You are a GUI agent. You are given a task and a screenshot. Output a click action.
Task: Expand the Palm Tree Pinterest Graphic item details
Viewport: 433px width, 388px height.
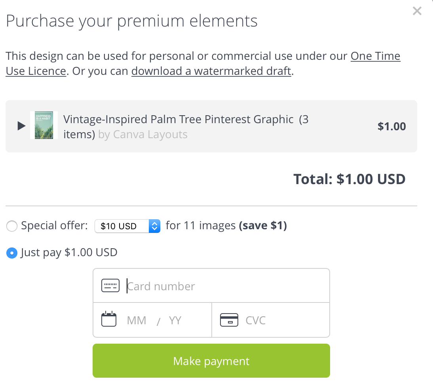pos(21,126)
